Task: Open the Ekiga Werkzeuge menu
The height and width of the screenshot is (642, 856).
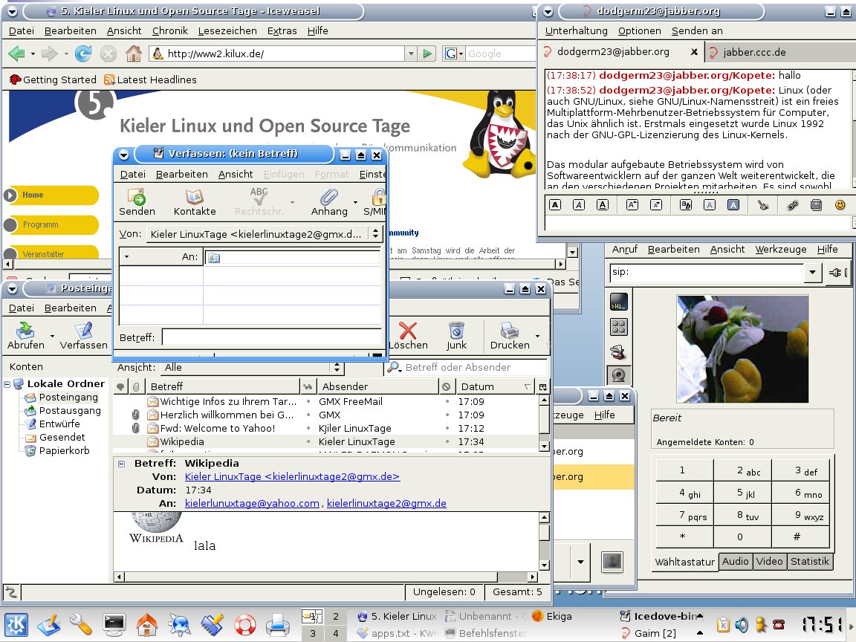Action: [x=781, y=249]
